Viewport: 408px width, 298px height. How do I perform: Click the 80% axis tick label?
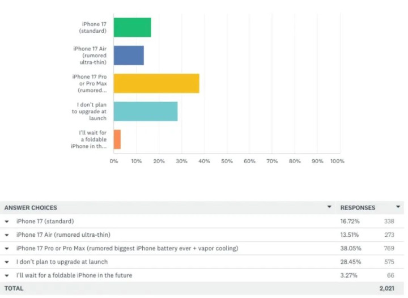pos(295,161)
